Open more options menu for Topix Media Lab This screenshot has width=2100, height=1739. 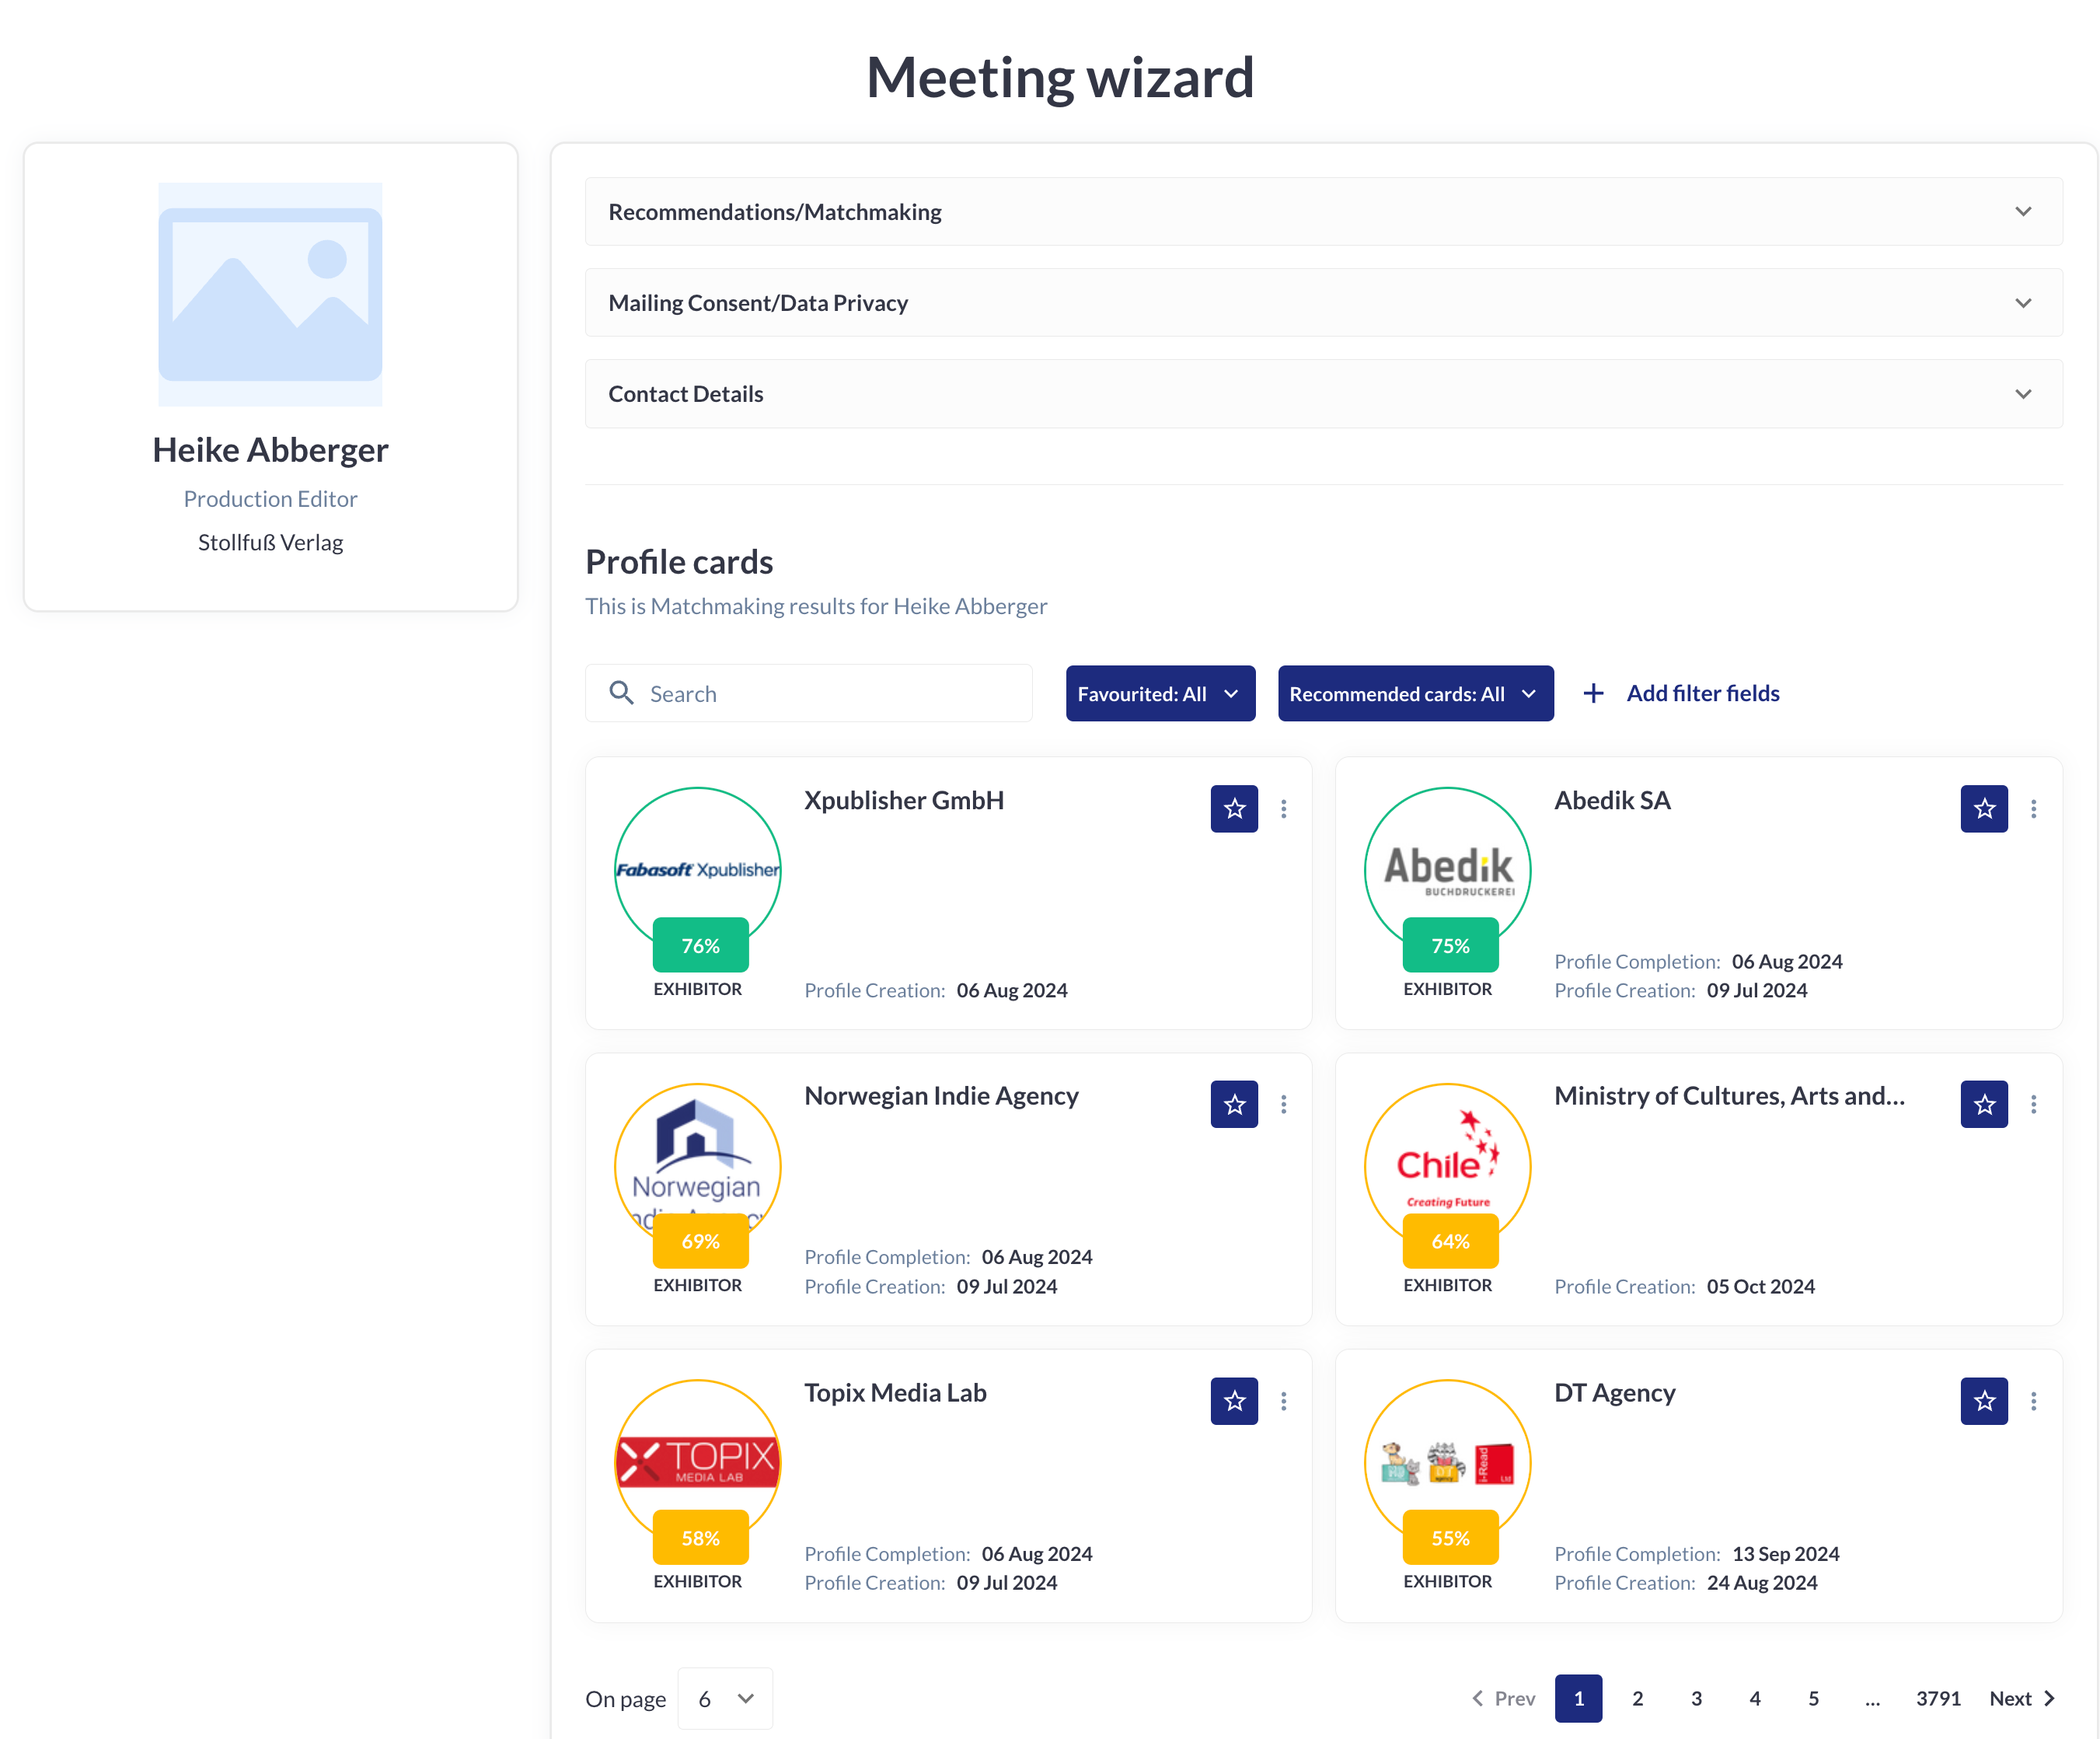(x=1284, y=1401)
